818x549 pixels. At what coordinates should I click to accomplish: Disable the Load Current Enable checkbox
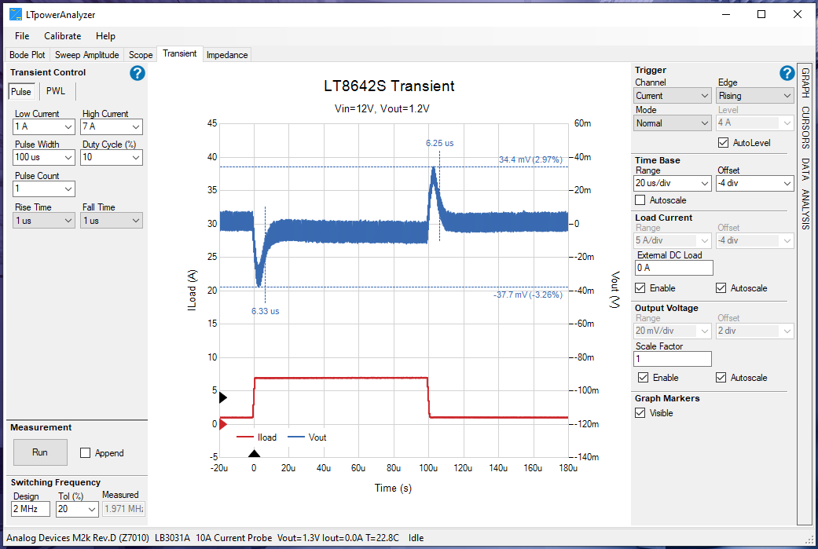[642, 287]
